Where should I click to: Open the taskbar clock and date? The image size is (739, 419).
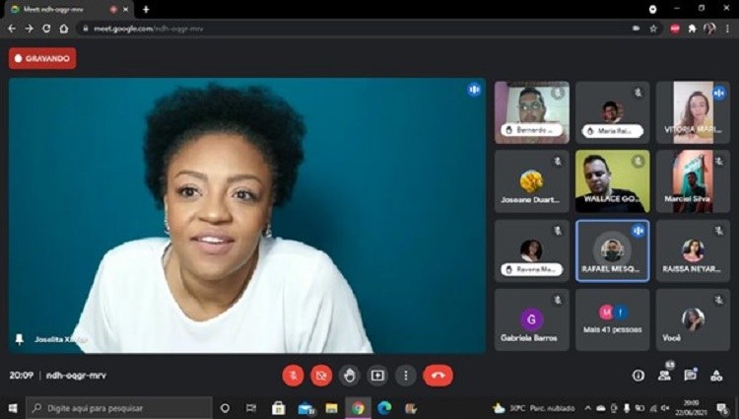[691, 408]
